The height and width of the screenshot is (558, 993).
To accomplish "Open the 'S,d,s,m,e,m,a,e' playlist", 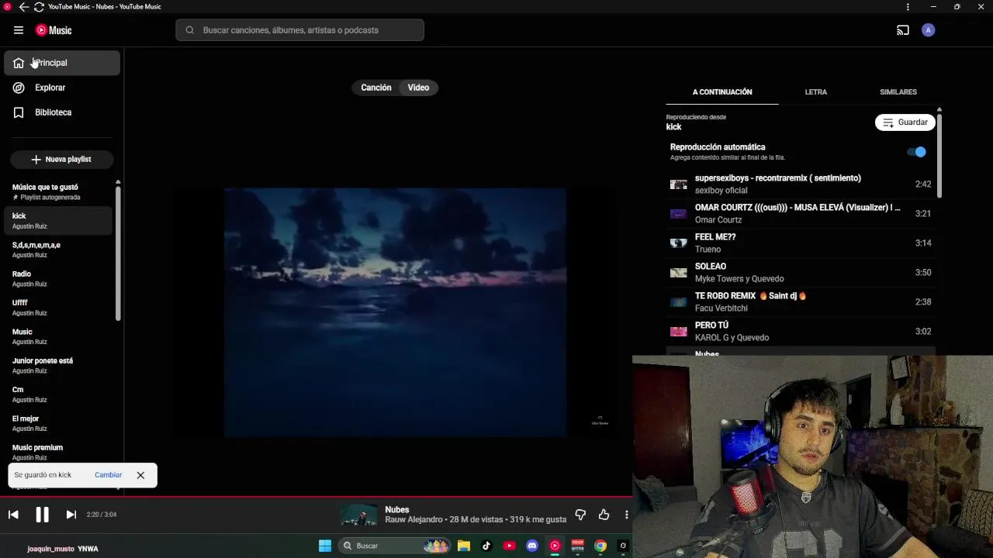I will point(59,250).
